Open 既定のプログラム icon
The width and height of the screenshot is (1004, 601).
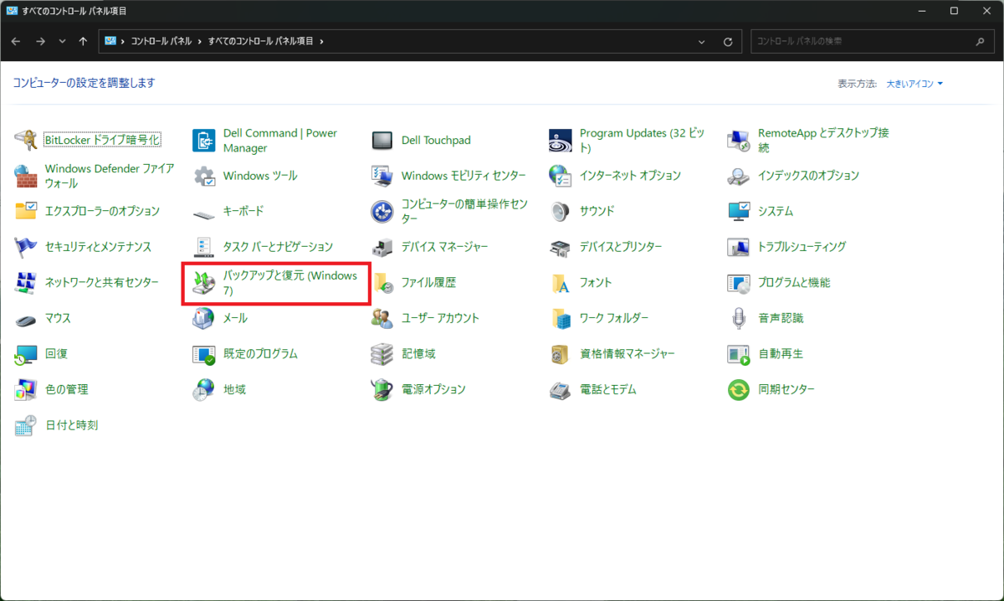coord(204,354)
